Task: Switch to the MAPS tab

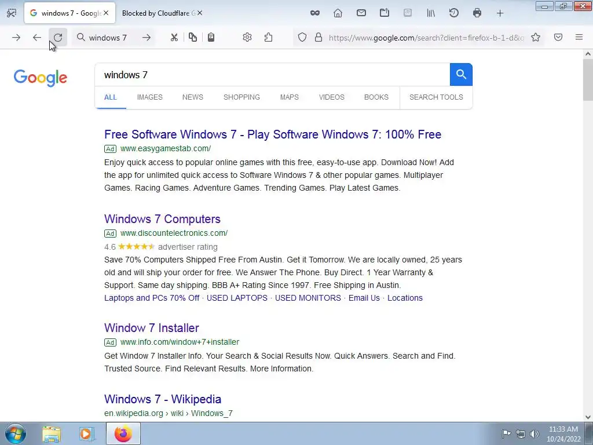Action: [x=290, y=97]
